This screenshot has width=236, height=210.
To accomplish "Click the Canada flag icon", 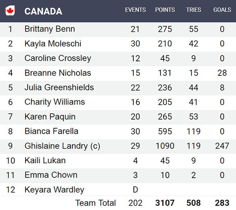I will point(10,11).
